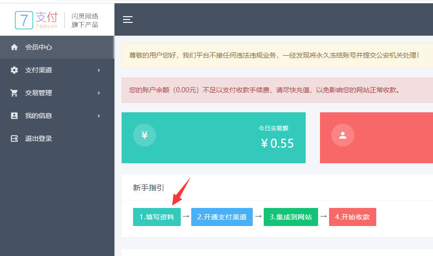This screenshot has height=256, width=433.
Task: Click the 2.开通支付渠道 step button
Action: [x=222, y=217]
